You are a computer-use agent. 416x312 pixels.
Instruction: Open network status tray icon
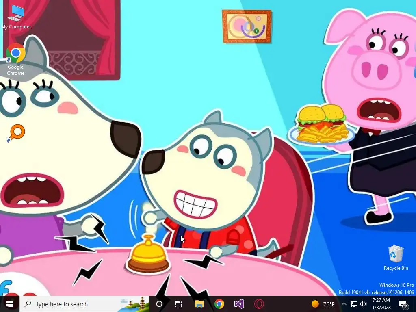pyautogui.click(x=354, y=304)
